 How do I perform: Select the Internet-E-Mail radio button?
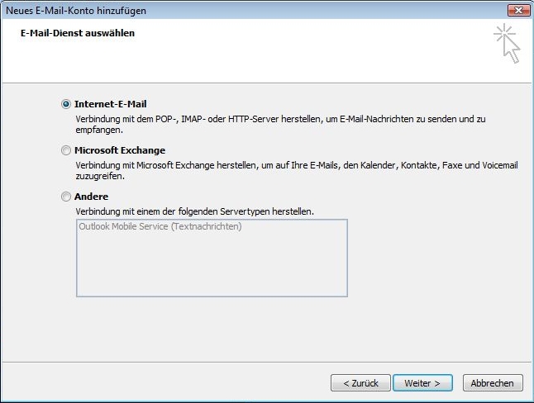[66, 104]
